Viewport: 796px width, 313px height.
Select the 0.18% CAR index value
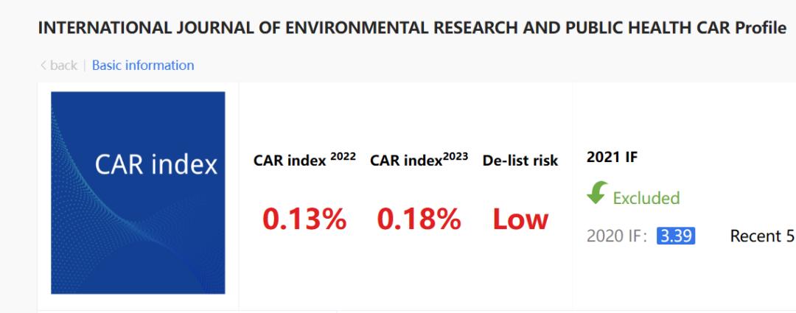click(419, 219)
